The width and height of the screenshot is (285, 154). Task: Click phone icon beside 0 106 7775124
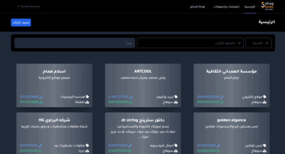tap(131, 97)
